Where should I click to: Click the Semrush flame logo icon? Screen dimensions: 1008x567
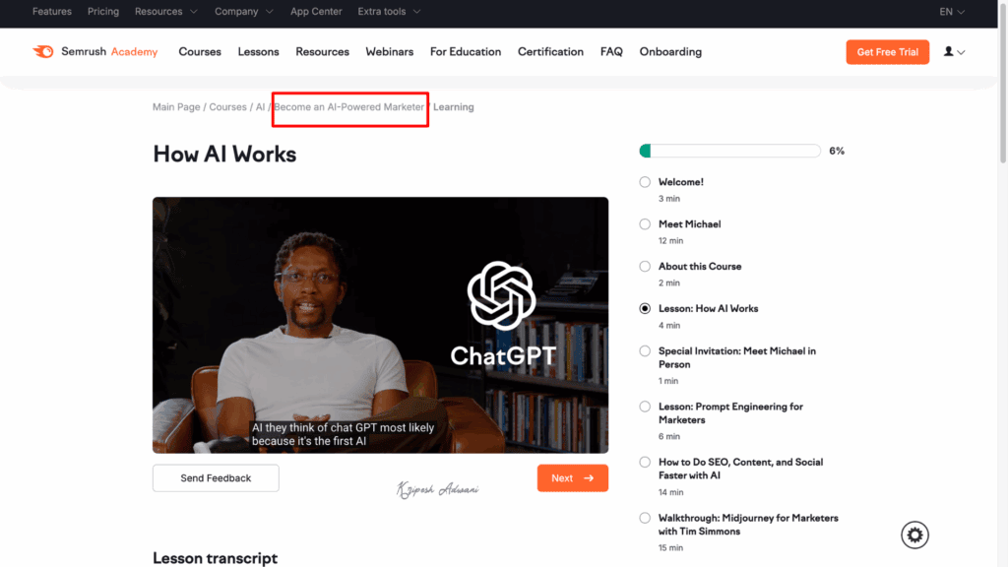(x=43, y=51)
